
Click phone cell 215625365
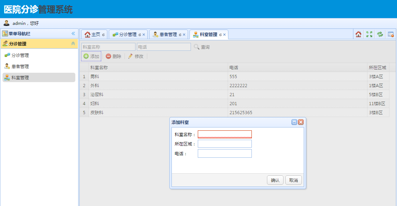[x=298, y=112]
